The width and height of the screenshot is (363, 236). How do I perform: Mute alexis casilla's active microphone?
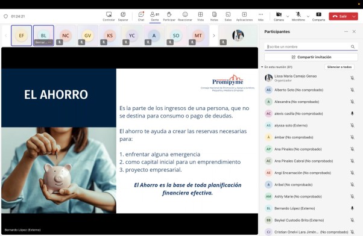coord(352,114)
